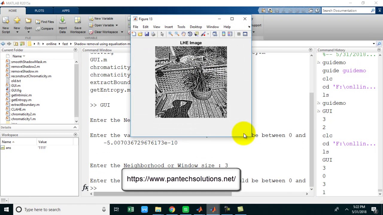Open the Current Folder panel actions menu
Viewport: 383px width, 215px height.
75,50
